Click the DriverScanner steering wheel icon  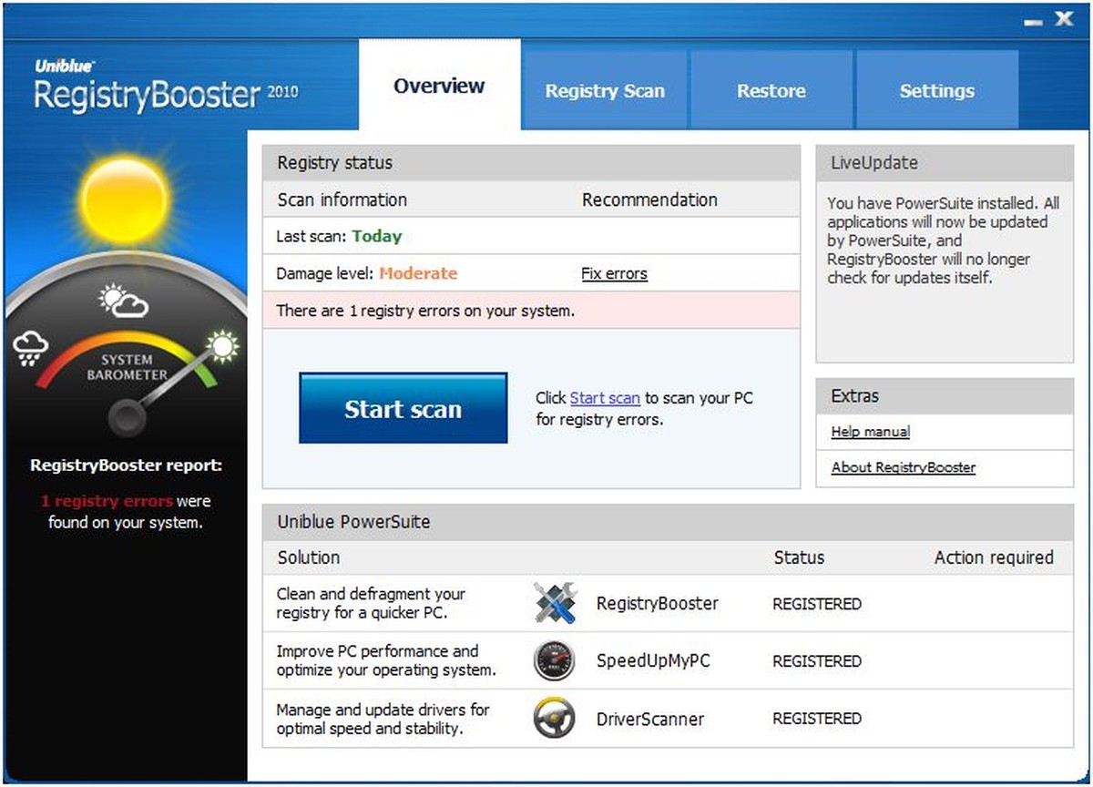(555, 719)
